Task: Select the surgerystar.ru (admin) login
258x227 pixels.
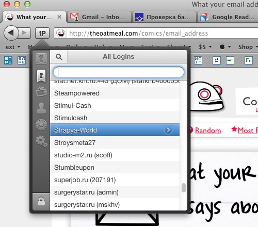Action: (115, 192)
